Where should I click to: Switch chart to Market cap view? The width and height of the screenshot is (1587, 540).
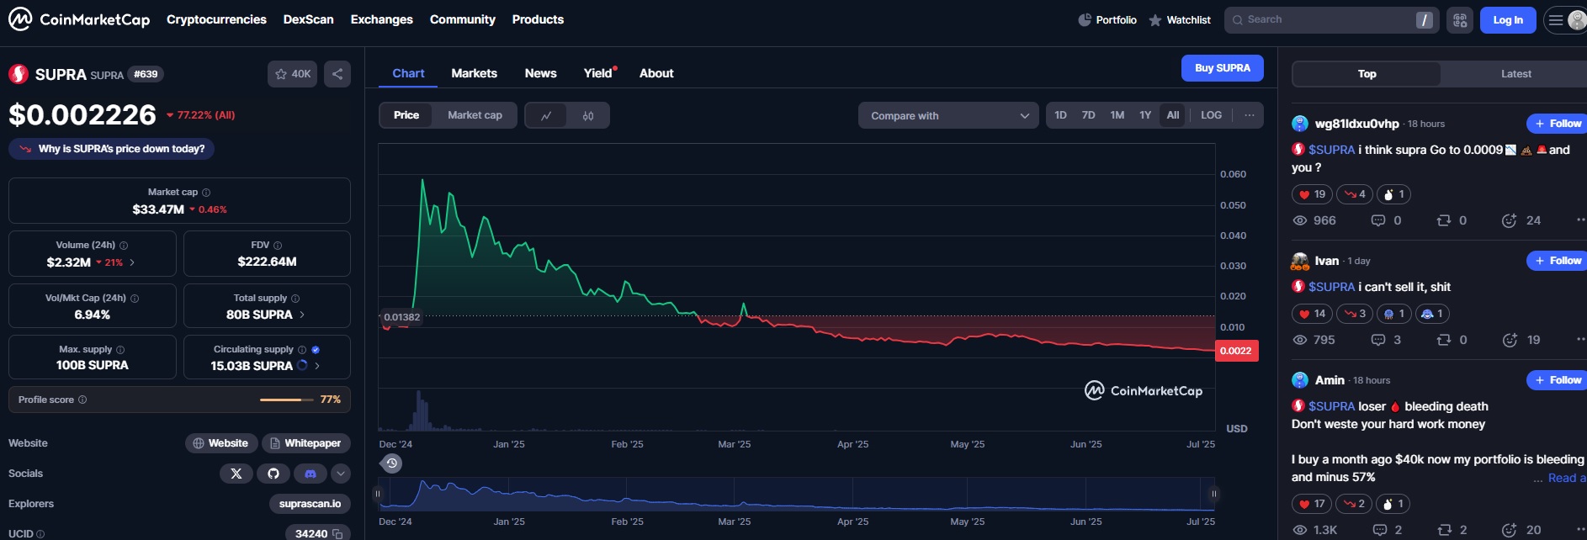click(x=475, y=115)
